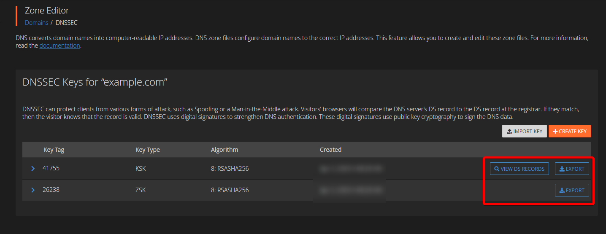This screenshot has width=606, height=234.
Task: Click the Key Tag column header
Action: (x=54, y=150)
